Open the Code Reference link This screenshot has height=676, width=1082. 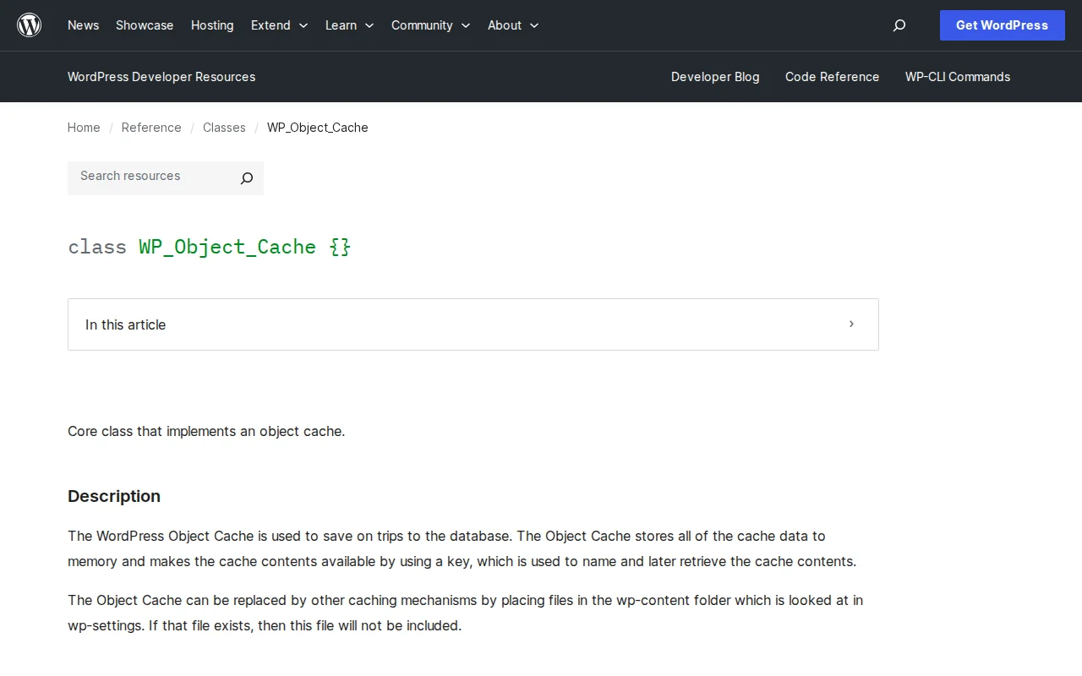(x=832, y=77)
